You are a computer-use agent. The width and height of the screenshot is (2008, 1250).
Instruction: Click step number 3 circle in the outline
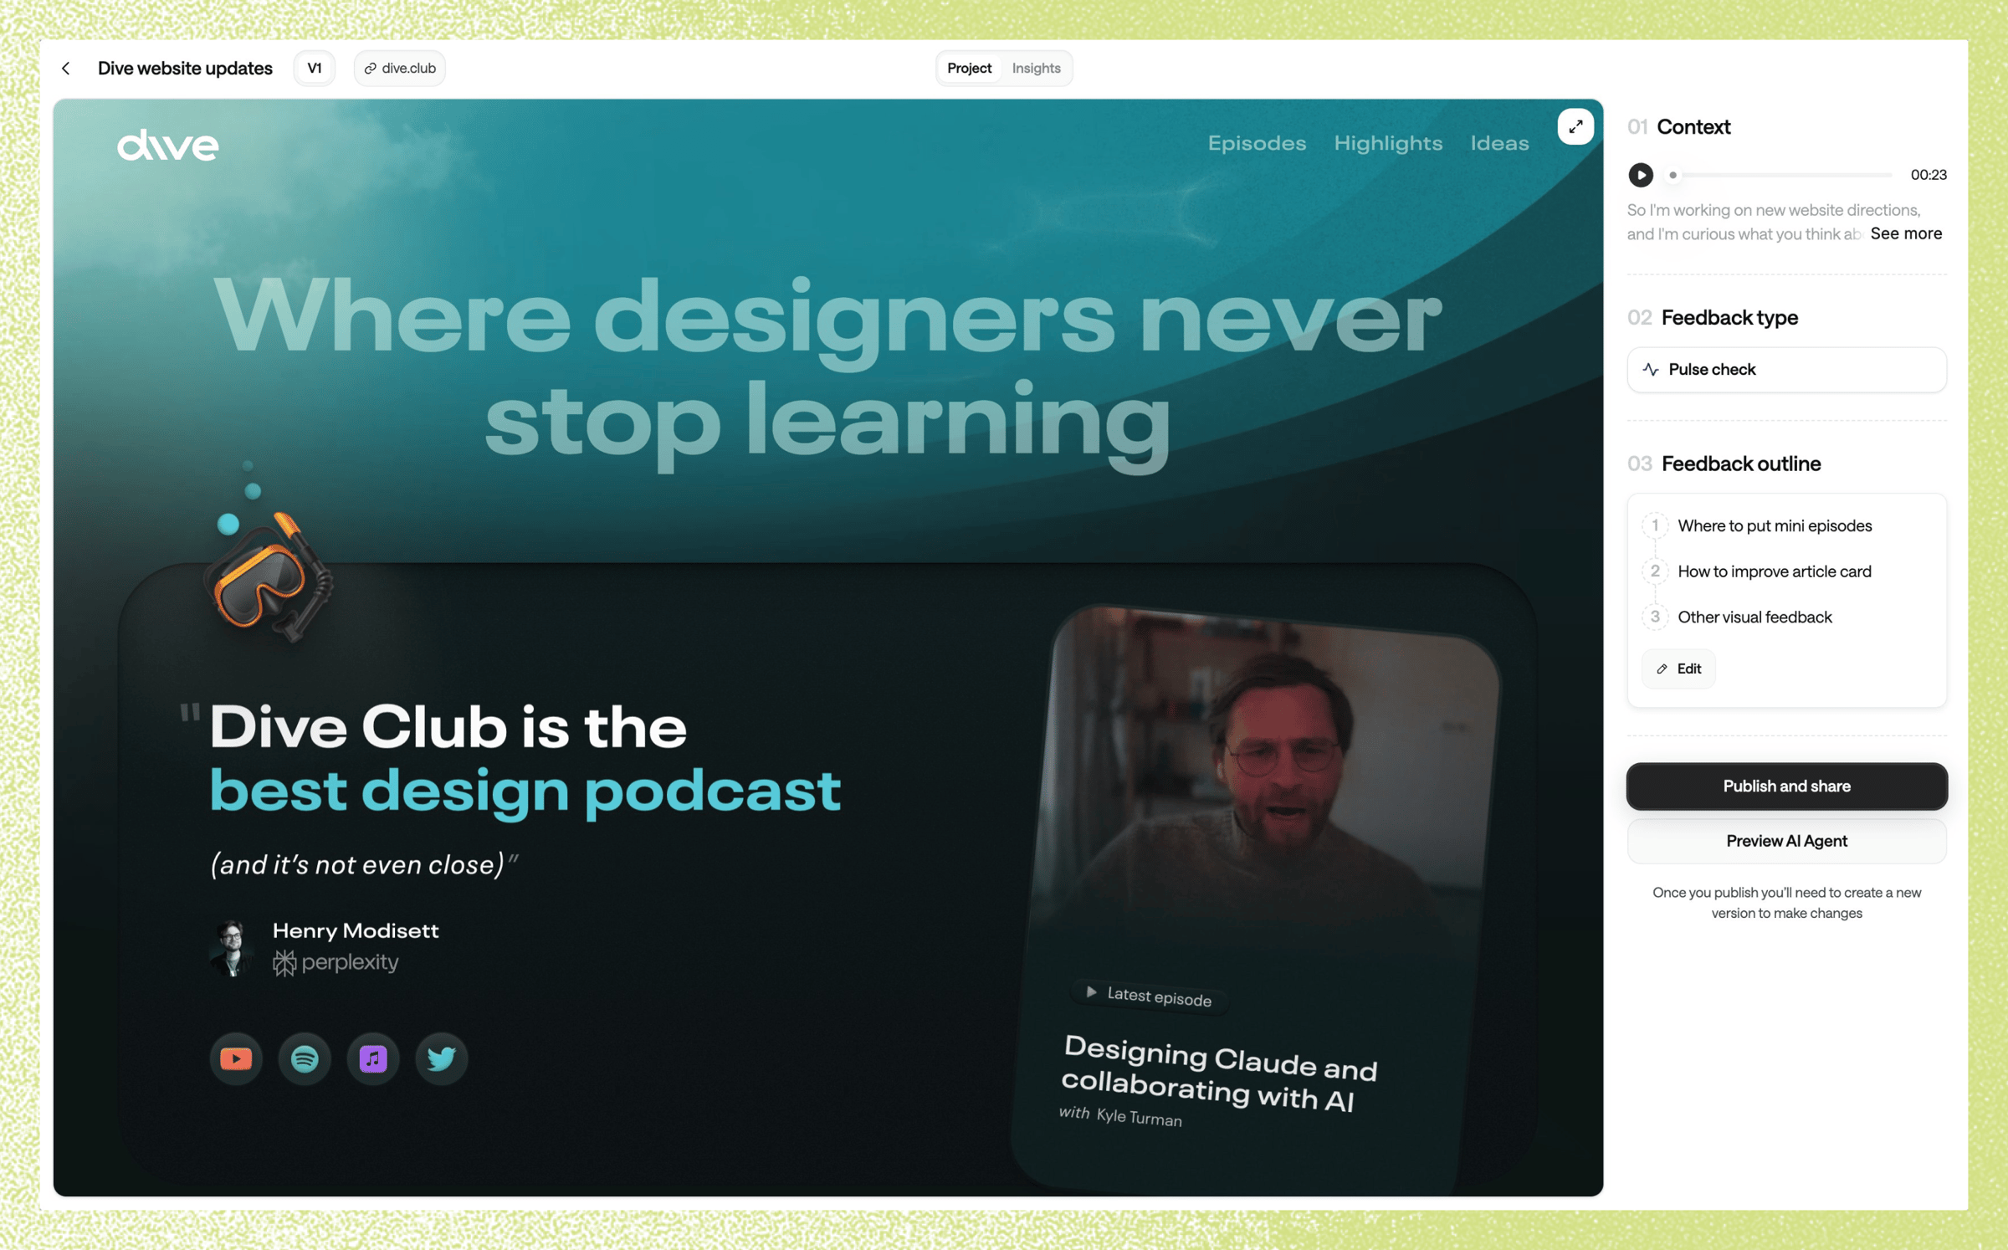pyautogui.click(x=1654, y=617)
